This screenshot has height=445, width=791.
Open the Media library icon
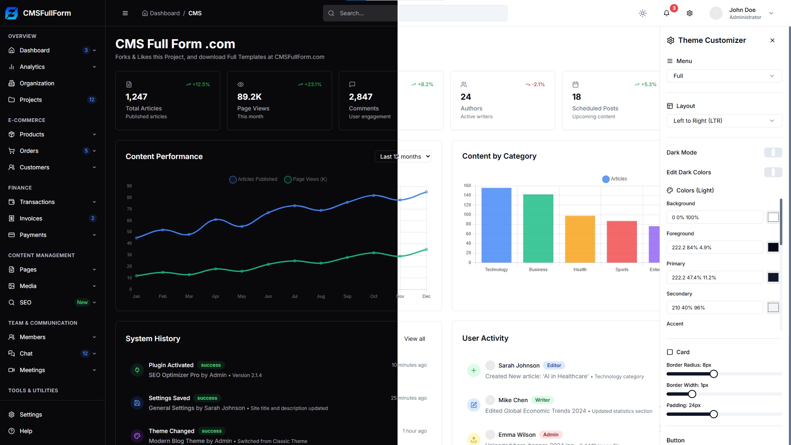(12, 286)
